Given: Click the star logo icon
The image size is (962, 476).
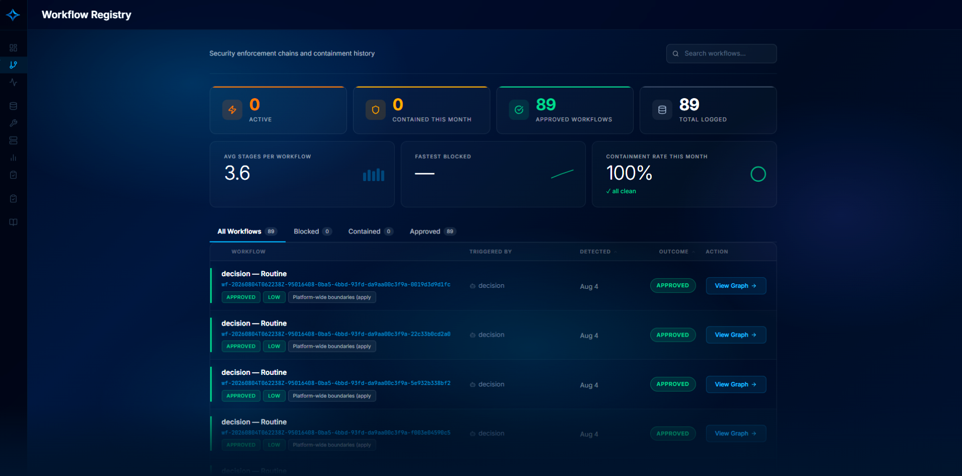Looking at the screenshot, I should [x=13, y=15].
